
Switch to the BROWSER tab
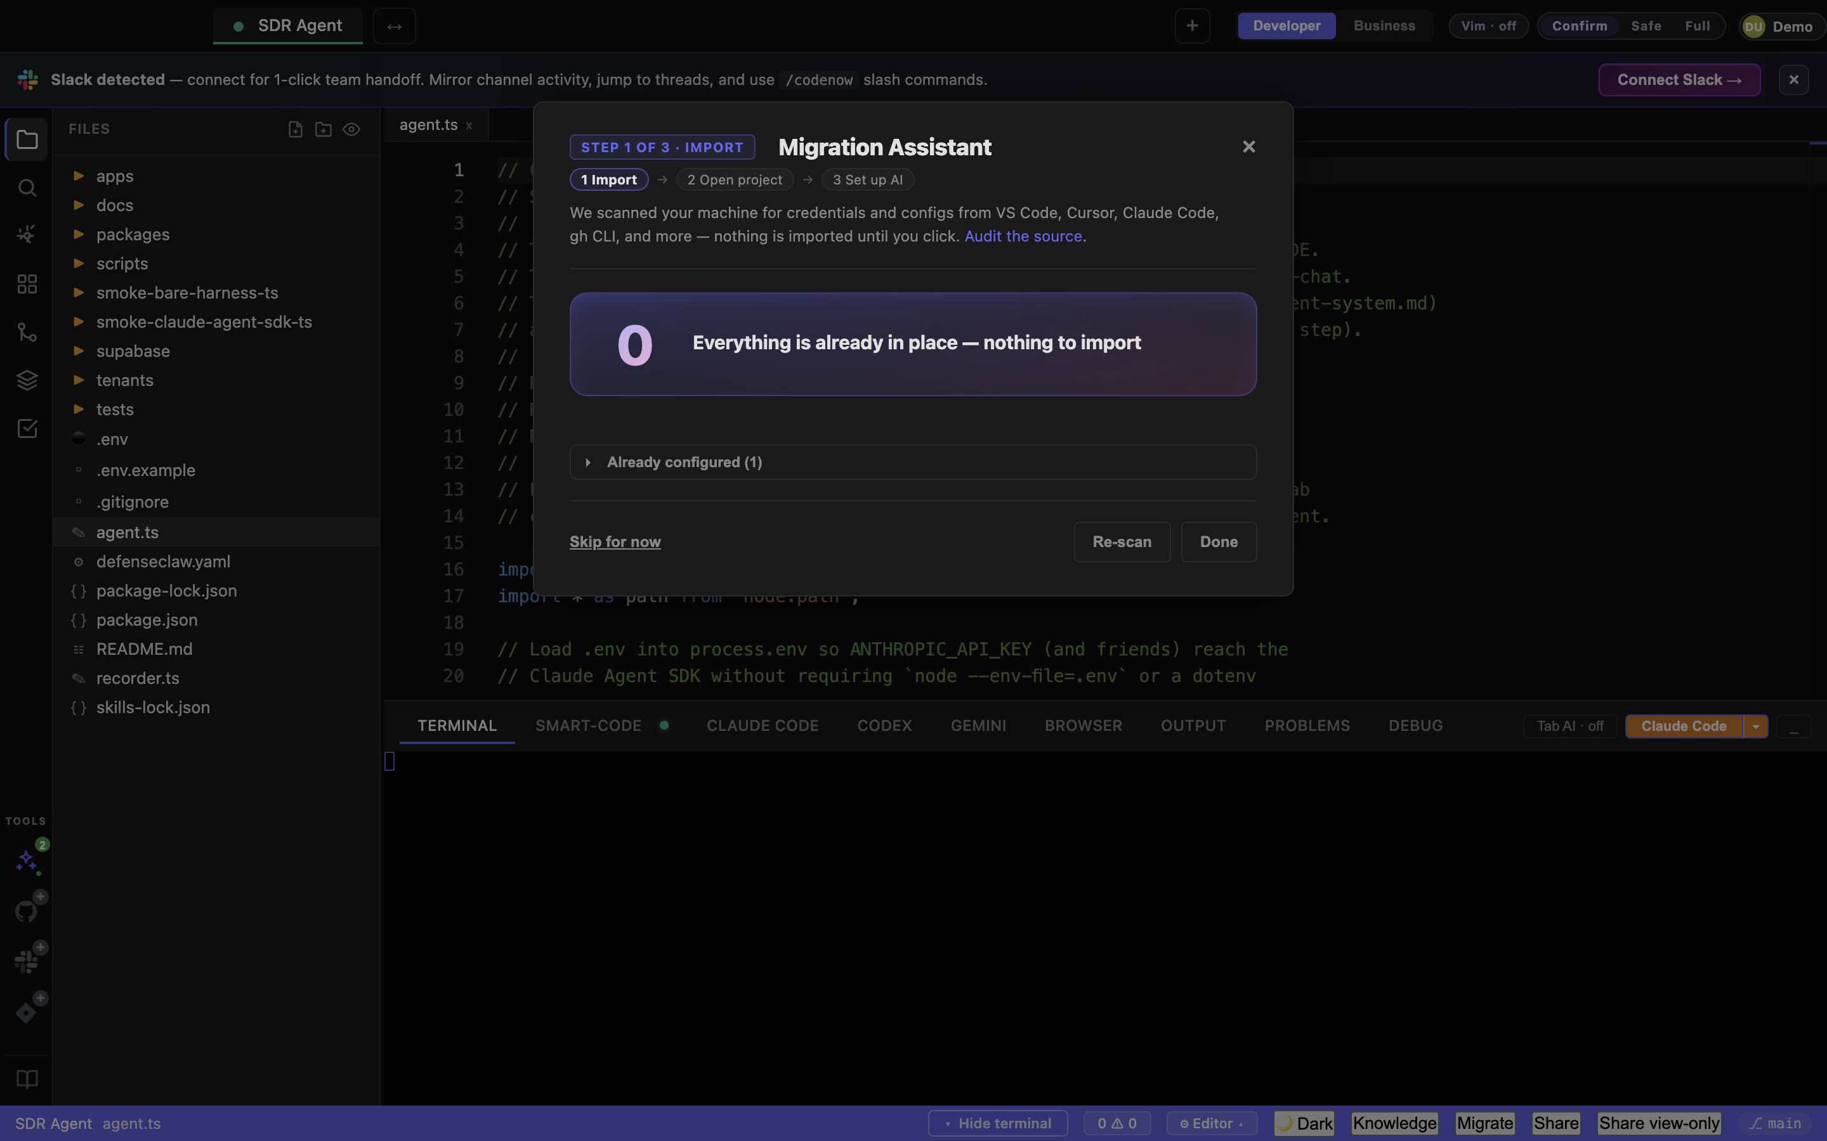(x=1083, y=726)
